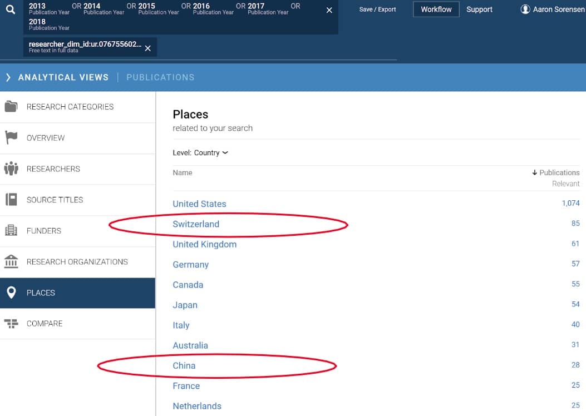The height and width of the screenshot is (416, 586).
Task: Remove the publication year filter
Action: point(329,11)
